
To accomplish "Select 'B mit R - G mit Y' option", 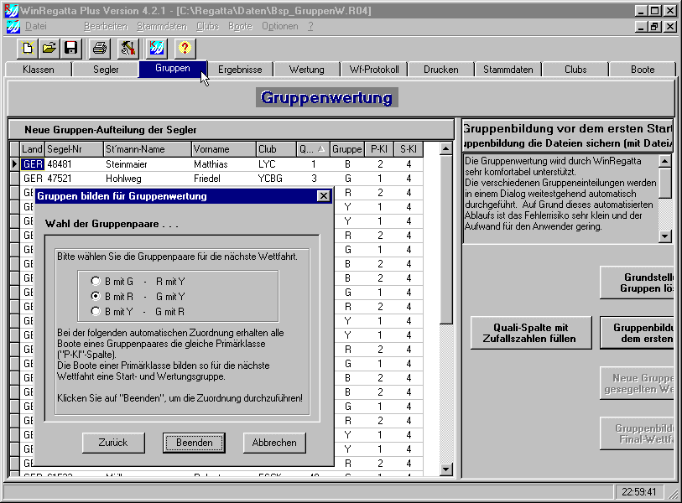I will (x=96, y=296).
